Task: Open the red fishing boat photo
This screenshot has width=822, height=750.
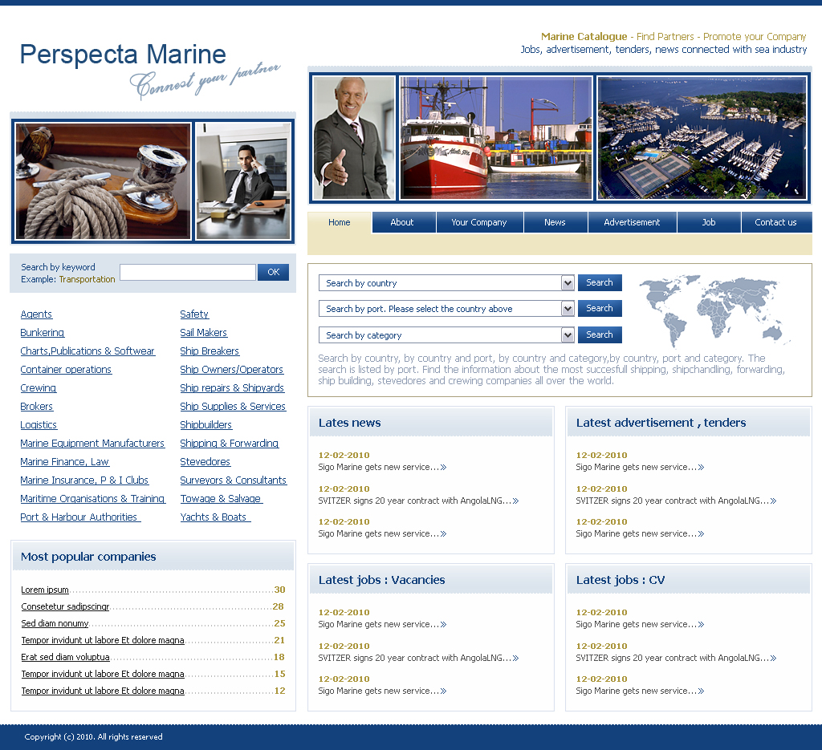Action: point(496,137)
